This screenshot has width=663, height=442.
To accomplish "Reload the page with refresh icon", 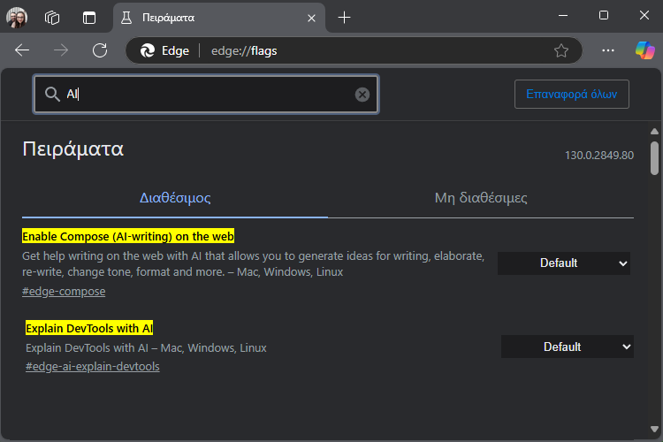I will [x=100, y=50].
